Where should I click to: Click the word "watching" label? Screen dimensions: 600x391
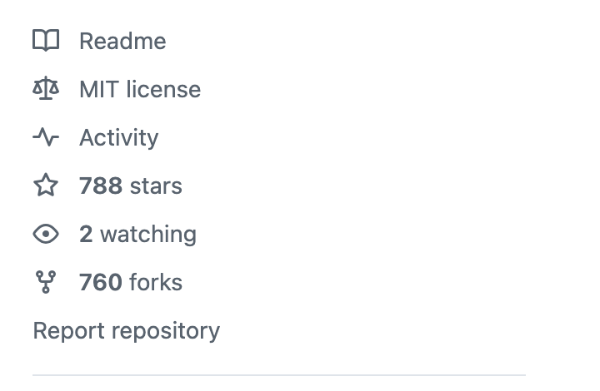point(148,235)
